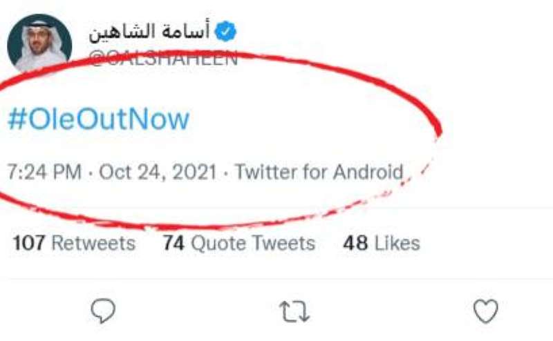The width and height of the screenshot is (553, 341).
Task: Show the 74 Quote Tweets
Action: click(x=238, y=243)
